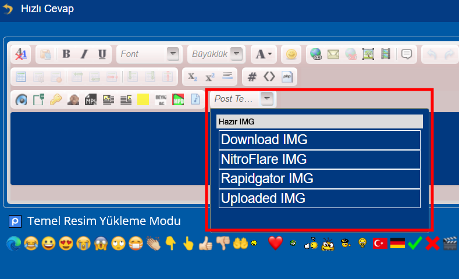This screenshot has width=459, height=279.
Task: Click the BEYAZ BG icon
Action: point(161,100)
